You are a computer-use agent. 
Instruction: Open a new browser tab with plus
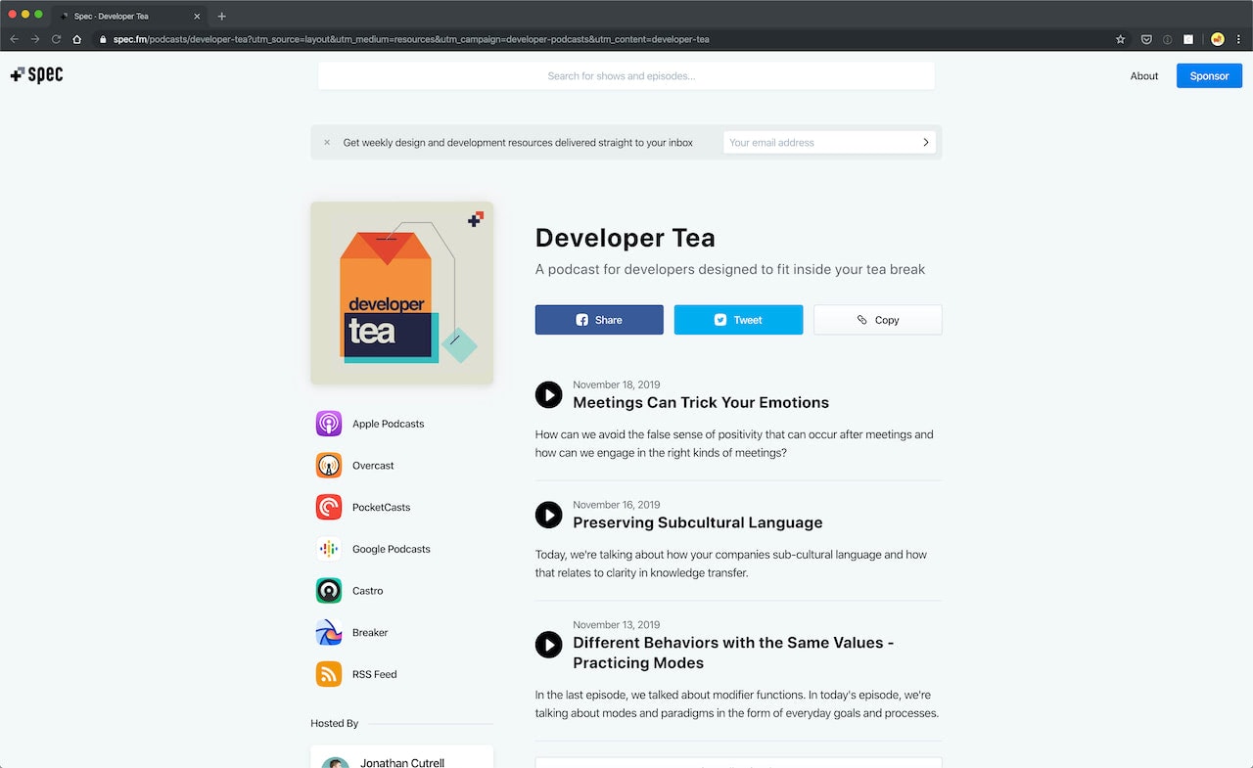point(222,16)
